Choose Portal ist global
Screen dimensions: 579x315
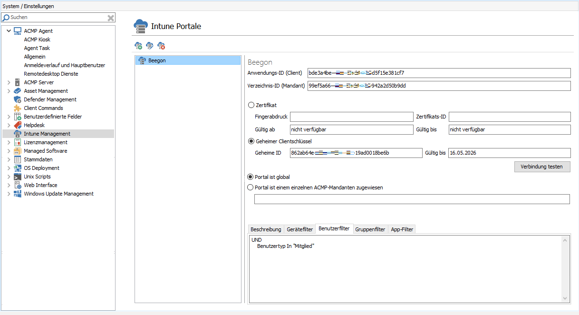click(251, 177)
